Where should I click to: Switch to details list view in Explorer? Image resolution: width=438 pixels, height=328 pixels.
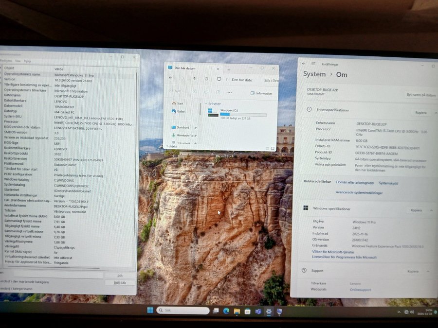point(267,148)
